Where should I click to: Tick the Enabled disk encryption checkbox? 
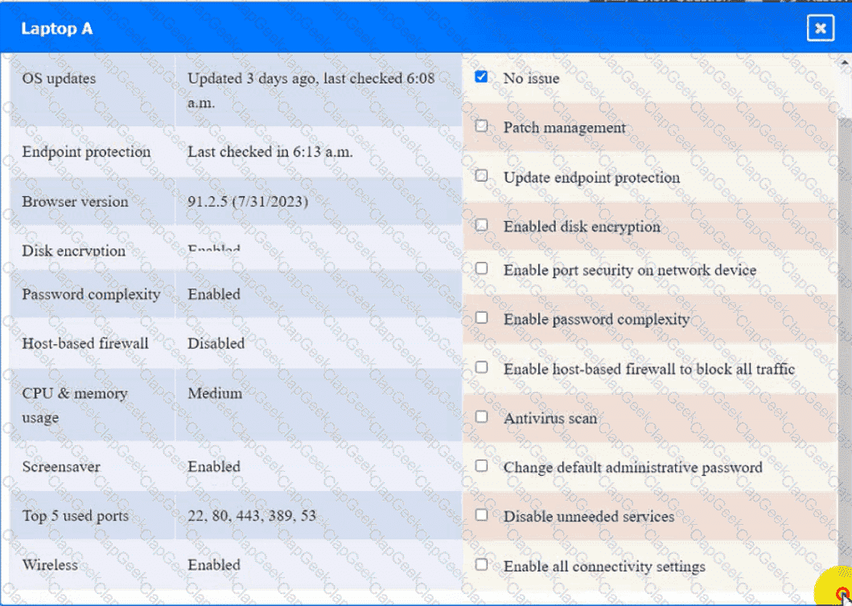(x=481, y=226)
